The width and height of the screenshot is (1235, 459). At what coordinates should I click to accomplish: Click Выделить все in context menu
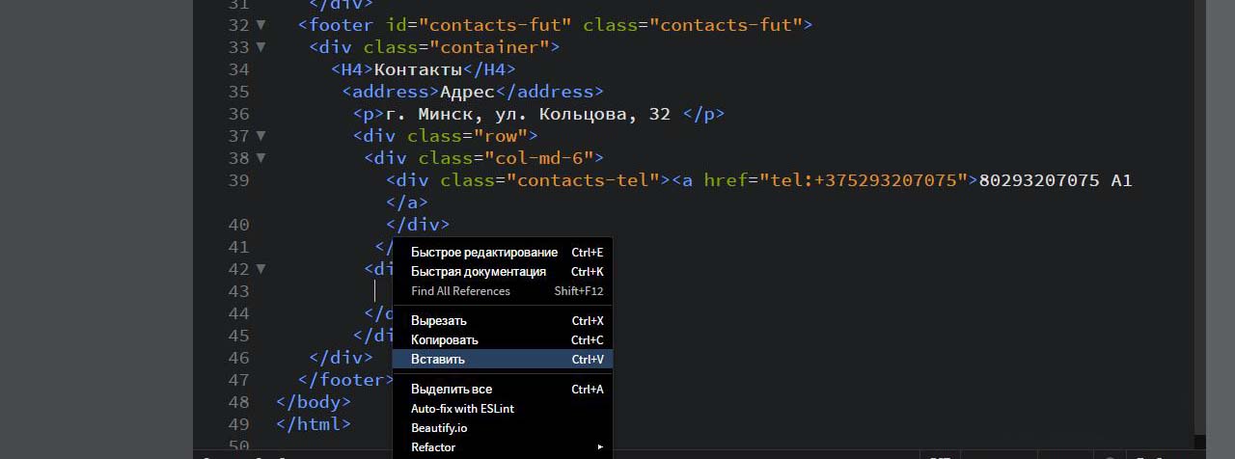point(452,390)
